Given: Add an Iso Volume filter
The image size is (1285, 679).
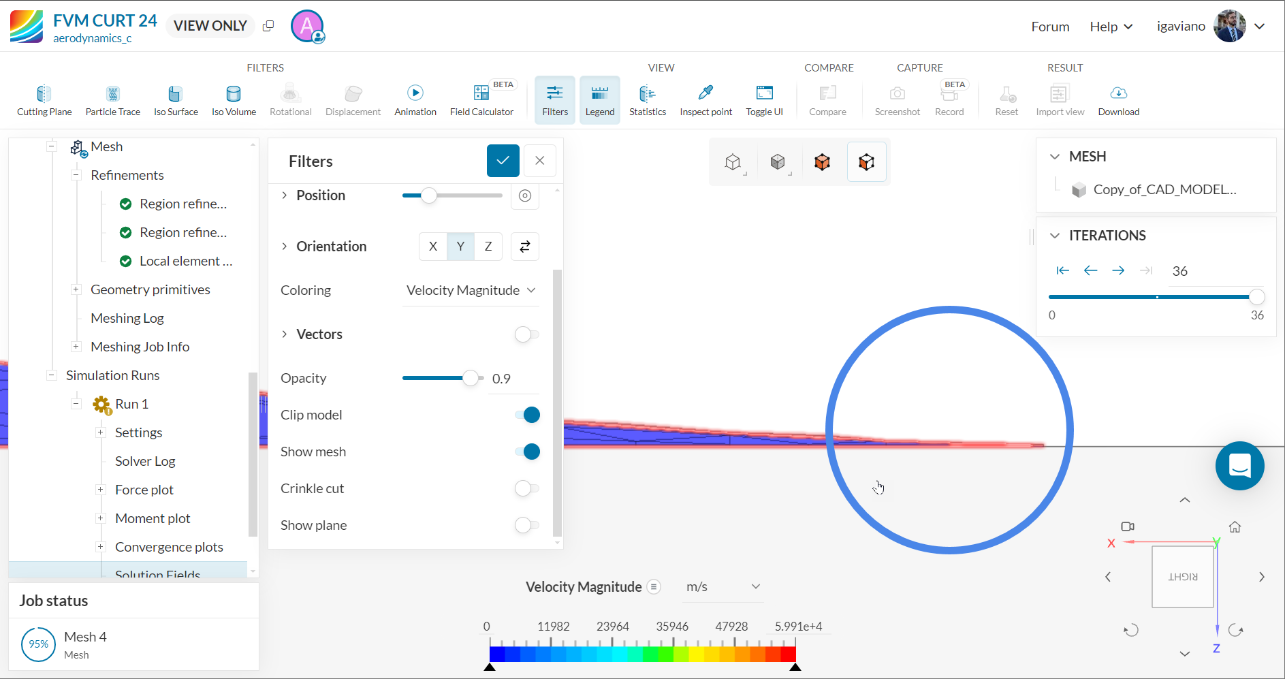Looking at the screenshot, I should (x=234, y=100).
